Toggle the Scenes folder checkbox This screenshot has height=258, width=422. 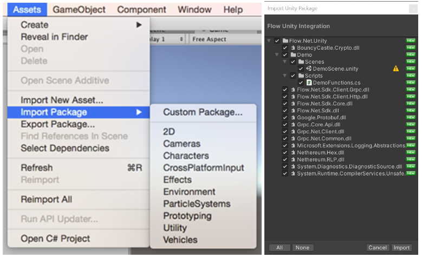pos(293,62)
